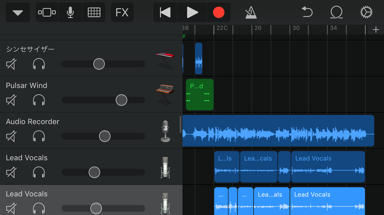
Task: Mute the selected Lead Vocals track
Action: 11,209
